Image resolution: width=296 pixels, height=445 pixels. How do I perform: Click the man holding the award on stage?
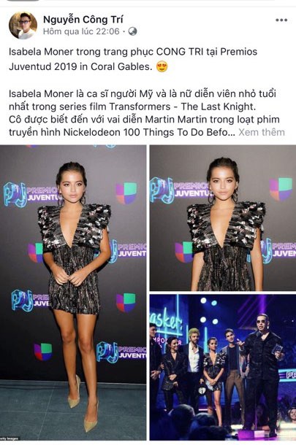click(x=262, y=366)
